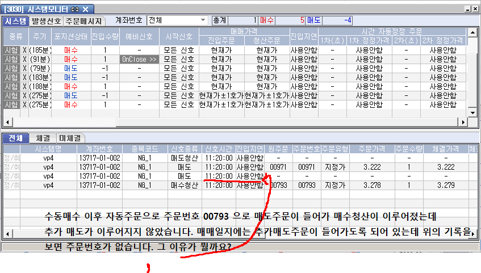Click the 포지션상태 column header
The width and height of the screenshot is (481, 273).
(x=69, y=36)
